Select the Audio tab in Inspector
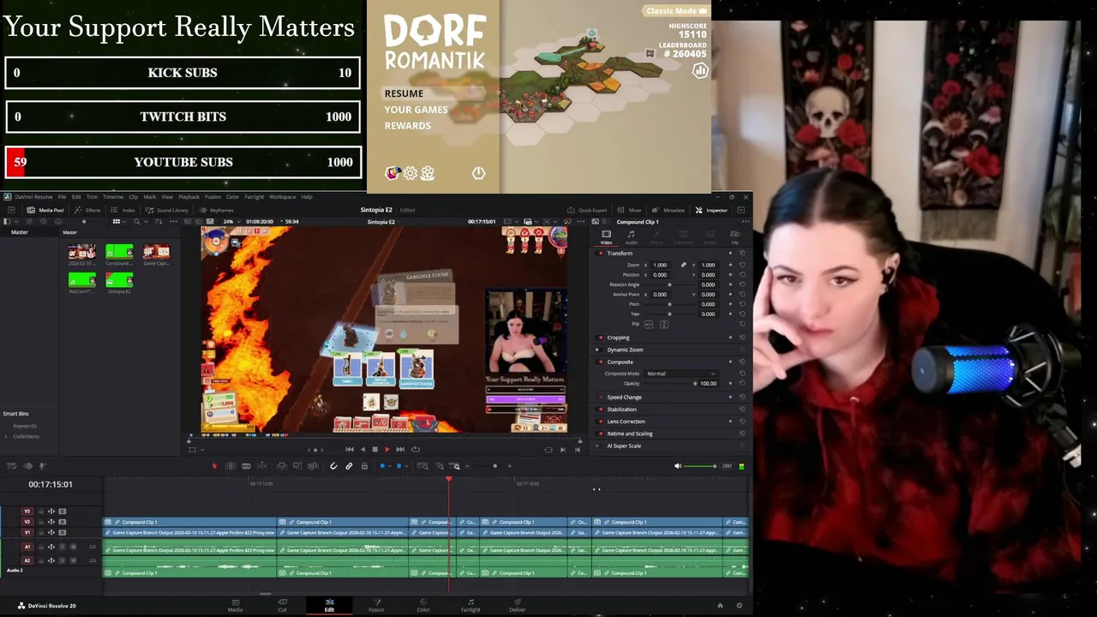The image size is (1097, 617). [x=632, y=237]
